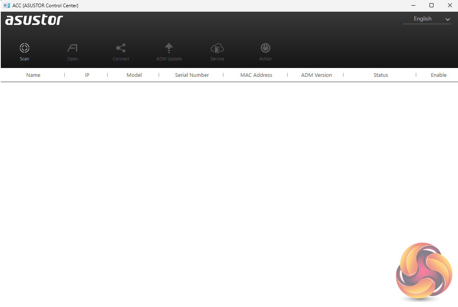
Task: Select the Connect share icon
Action: 121,48
